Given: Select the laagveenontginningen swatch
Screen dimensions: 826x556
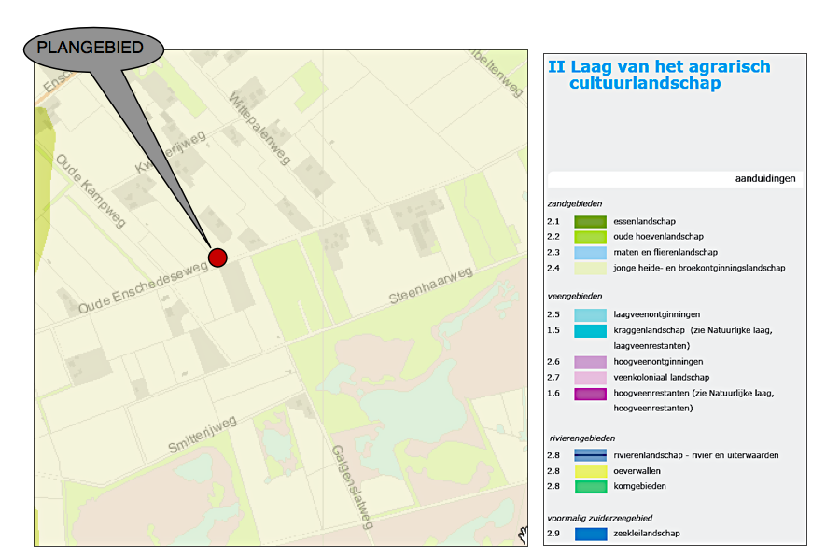Looking at the screenshot, I should point(590,315).
